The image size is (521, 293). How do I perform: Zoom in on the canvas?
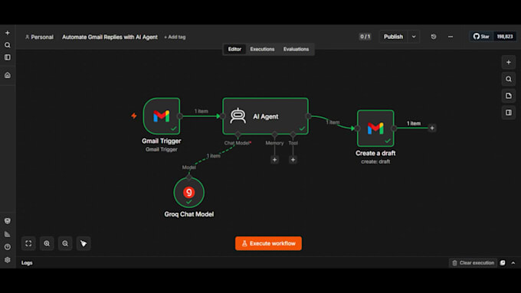47,243
